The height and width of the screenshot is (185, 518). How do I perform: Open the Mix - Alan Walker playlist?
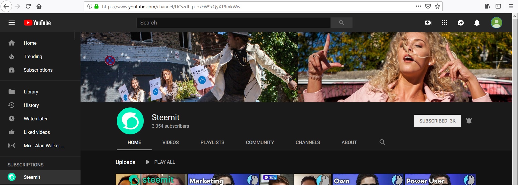[40, 146]
